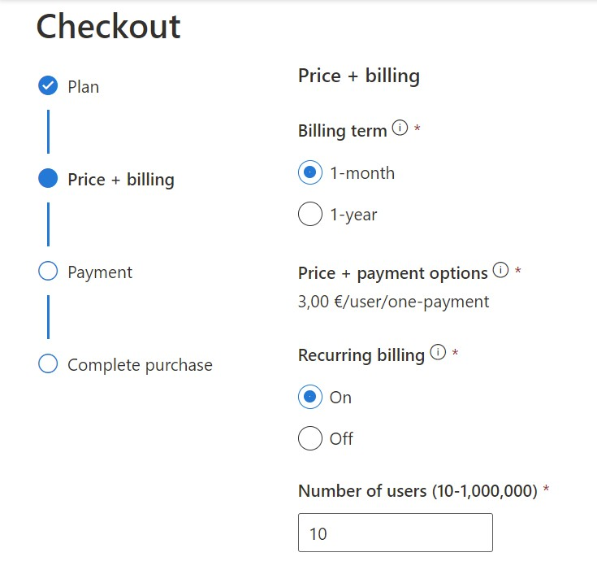
Task: Focus the Number of users field
Action: point(396,533)
